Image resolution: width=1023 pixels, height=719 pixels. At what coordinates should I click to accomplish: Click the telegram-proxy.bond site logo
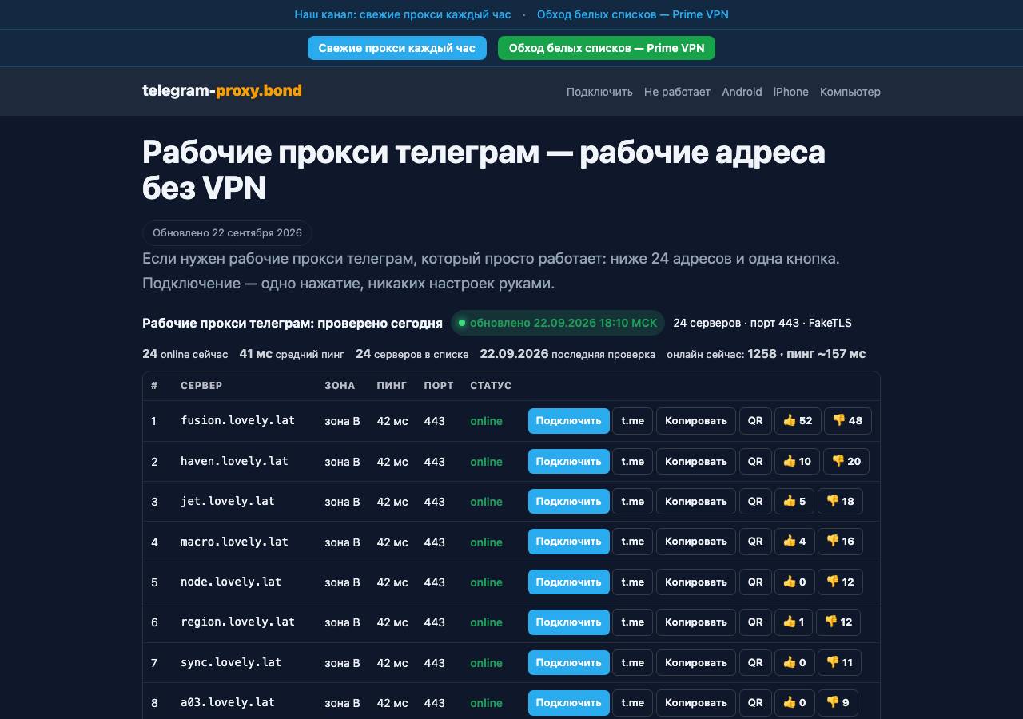(222, 90)
